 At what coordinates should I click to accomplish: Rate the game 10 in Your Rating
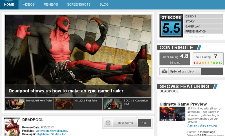click(221, 63)
